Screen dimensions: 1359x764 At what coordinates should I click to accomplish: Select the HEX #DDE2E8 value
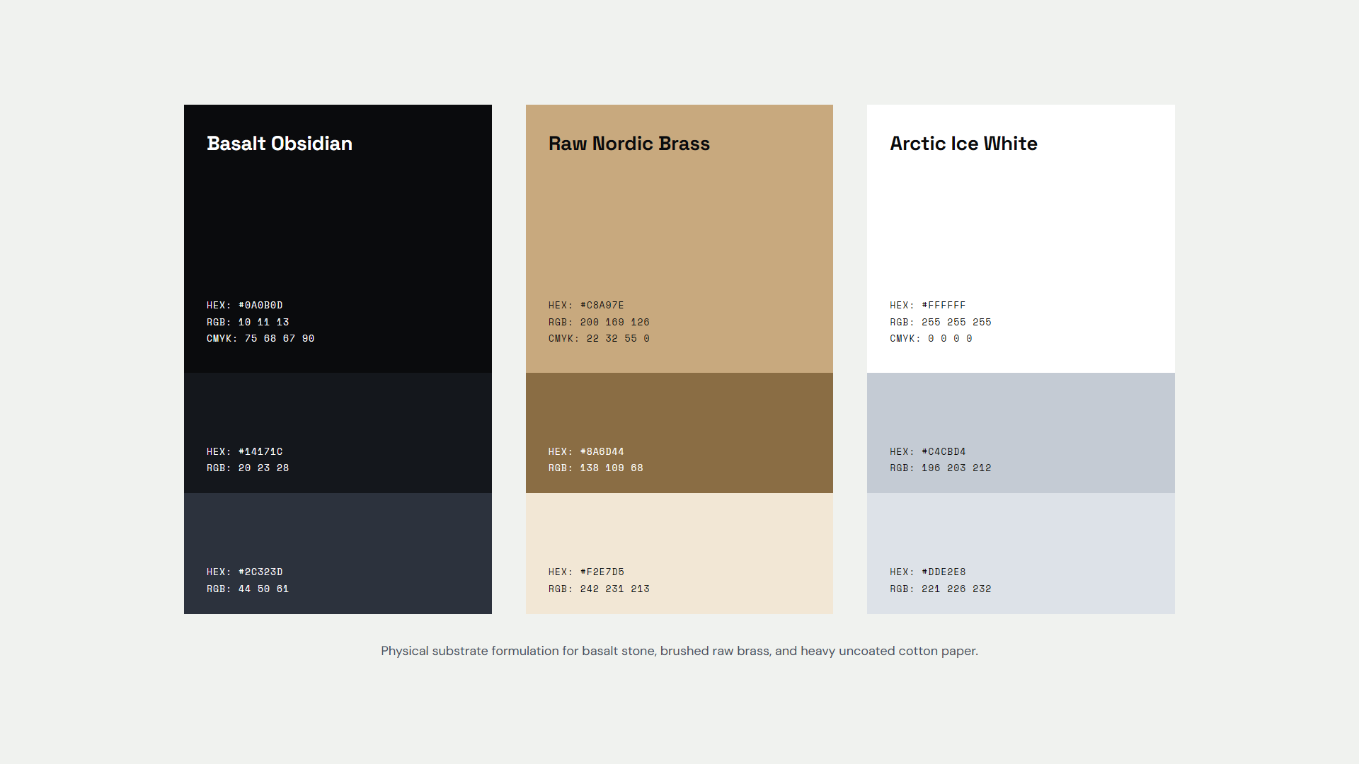click(928, 572)
